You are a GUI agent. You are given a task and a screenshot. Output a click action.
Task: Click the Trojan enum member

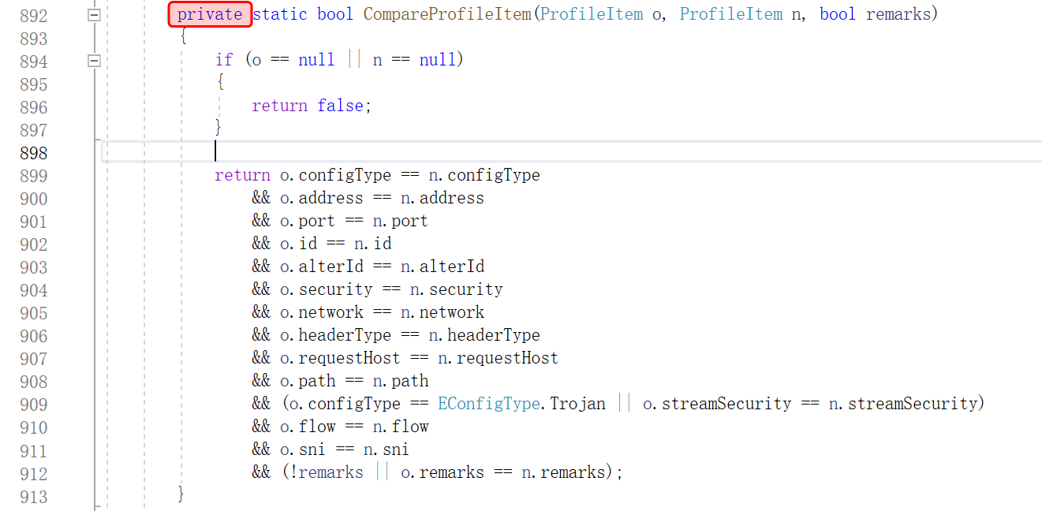pos(577,404)
